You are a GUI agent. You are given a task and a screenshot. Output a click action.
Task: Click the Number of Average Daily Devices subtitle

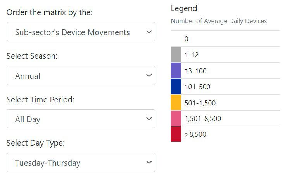point(219,21)
